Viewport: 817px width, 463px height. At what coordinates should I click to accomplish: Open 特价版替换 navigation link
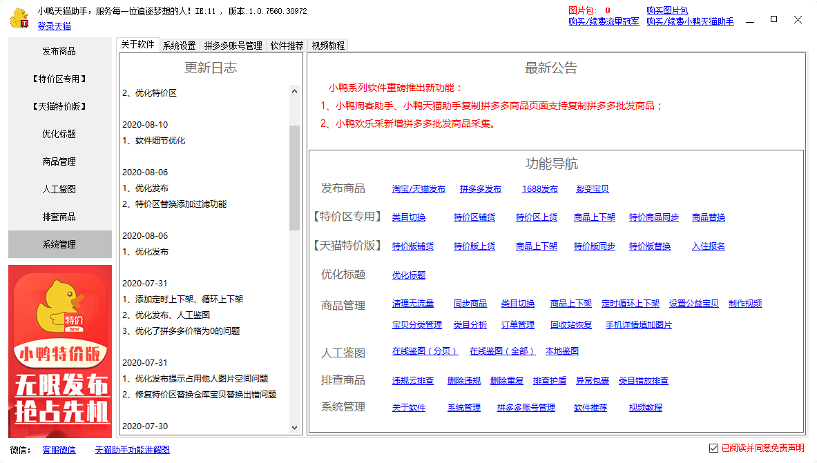[x=650, y=246]
